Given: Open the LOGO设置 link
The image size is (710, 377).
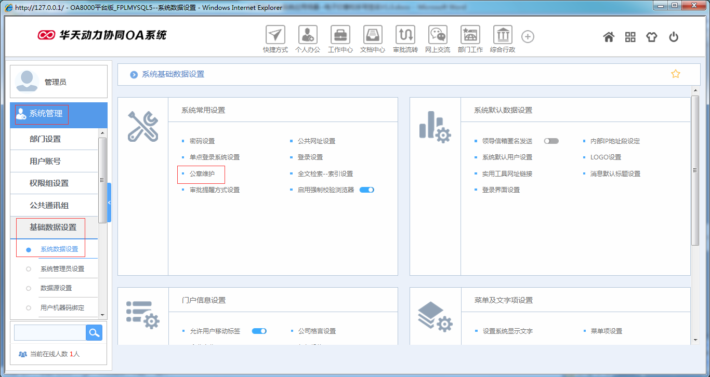Looking at the screenshot, I should tap(606, 157).
